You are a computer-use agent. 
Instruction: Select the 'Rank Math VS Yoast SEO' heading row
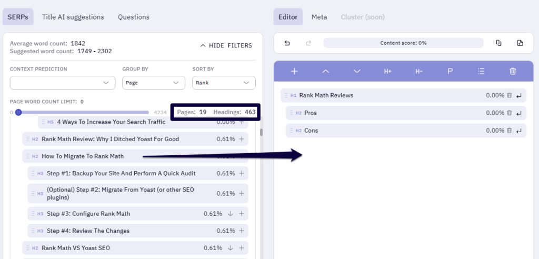(x=135, y=248)
